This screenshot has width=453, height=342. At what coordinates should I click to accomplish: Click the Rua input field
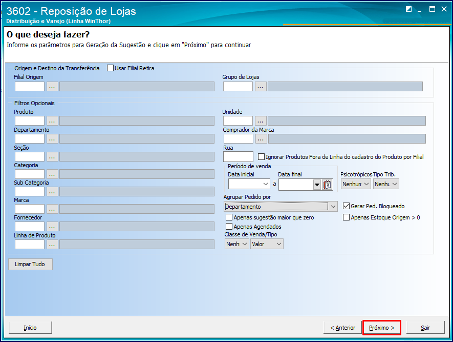pos(239,157)
